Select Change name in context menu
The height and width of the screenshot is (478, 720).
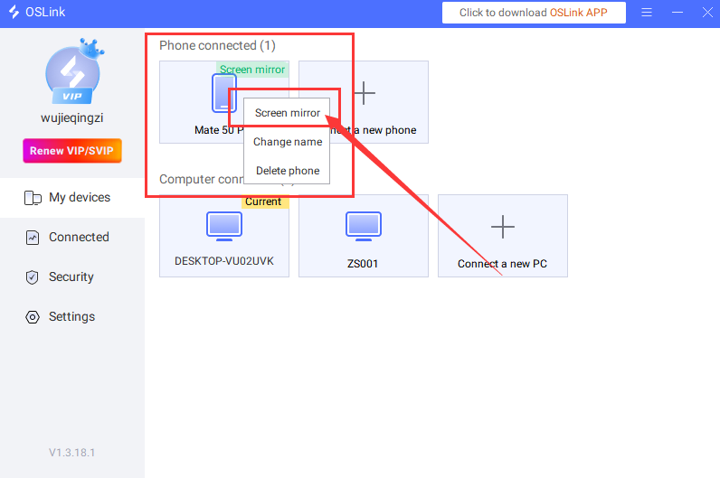[x=288, y=142]
